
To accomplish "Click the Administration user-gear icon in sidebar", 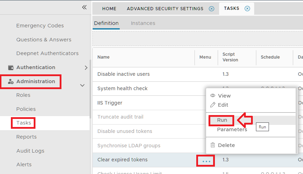I will click(11, 81).
